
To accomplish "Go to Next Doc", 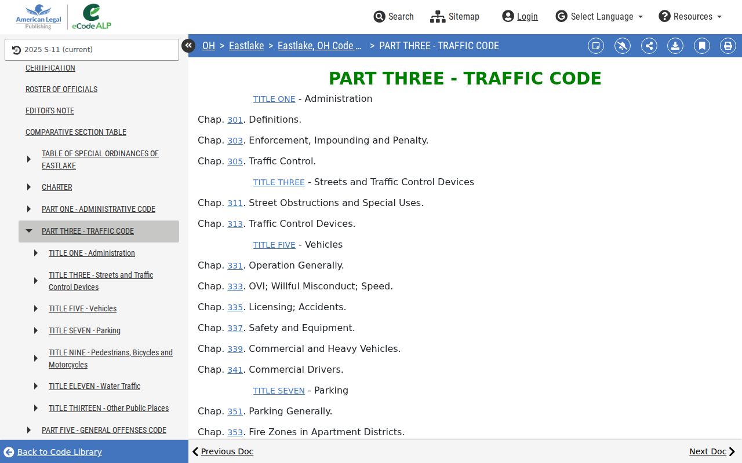I will [x=712, y=451].
